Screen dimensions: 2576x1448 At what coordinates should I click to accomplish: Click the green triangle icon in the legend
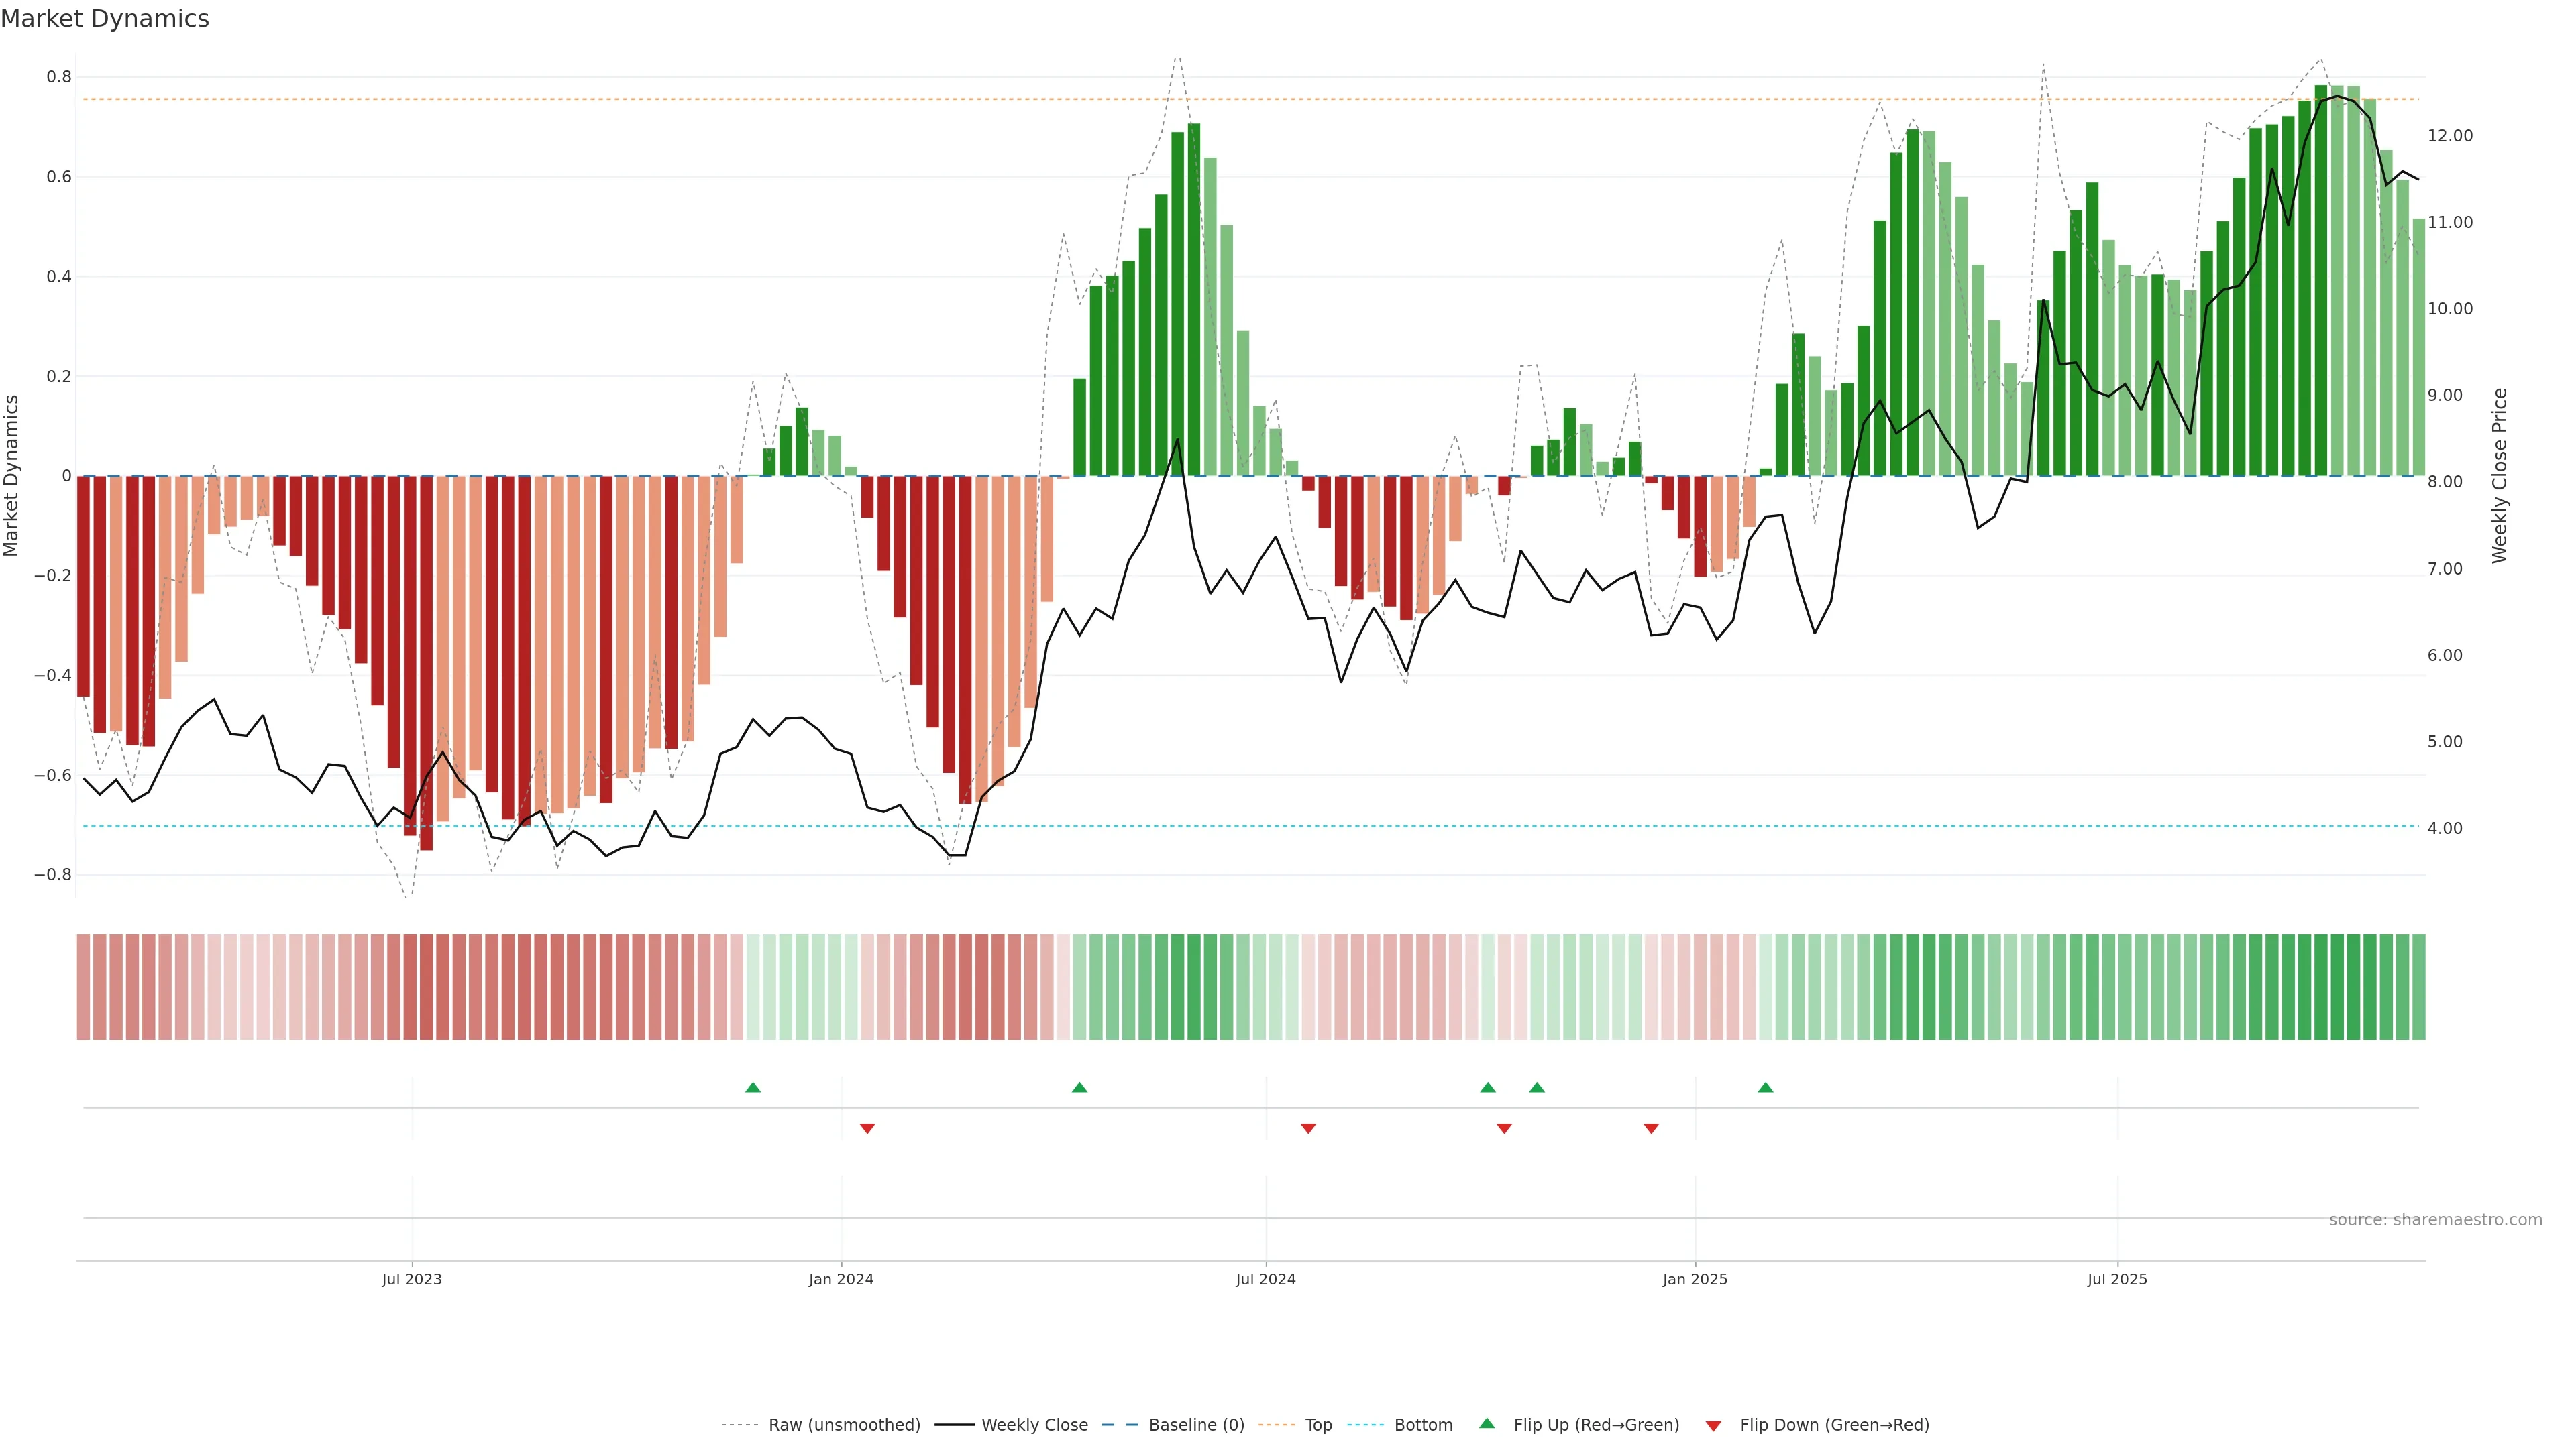pos(1487,1424)
